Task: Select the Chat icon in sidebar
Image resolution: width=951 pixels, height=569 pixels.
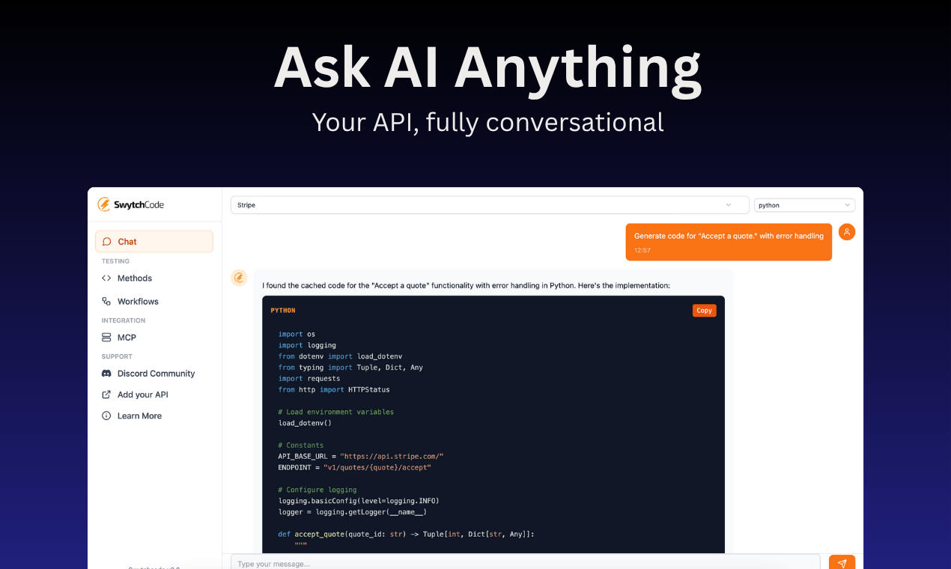Action: point(107,241)
